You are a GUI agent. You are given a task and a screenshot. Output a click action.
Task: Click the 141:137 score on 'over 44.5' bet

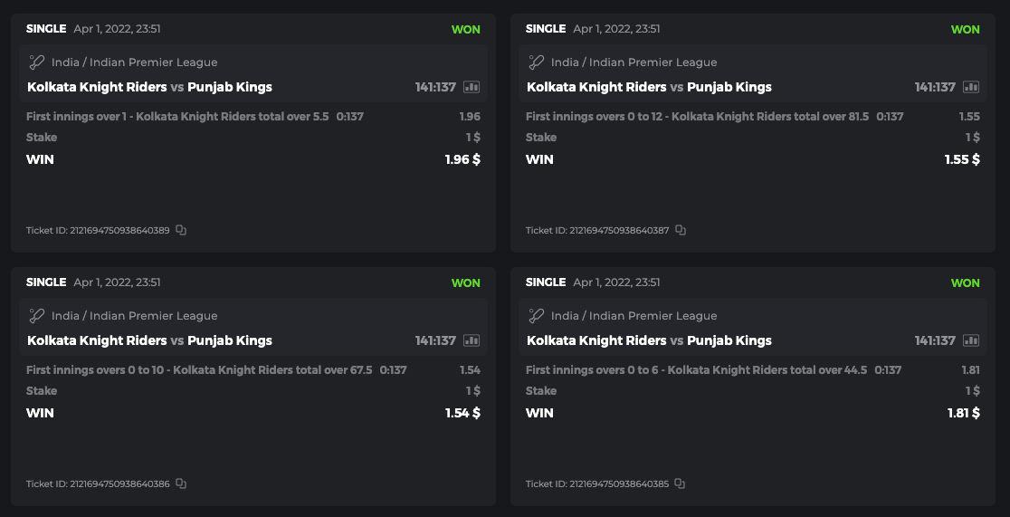935,340
